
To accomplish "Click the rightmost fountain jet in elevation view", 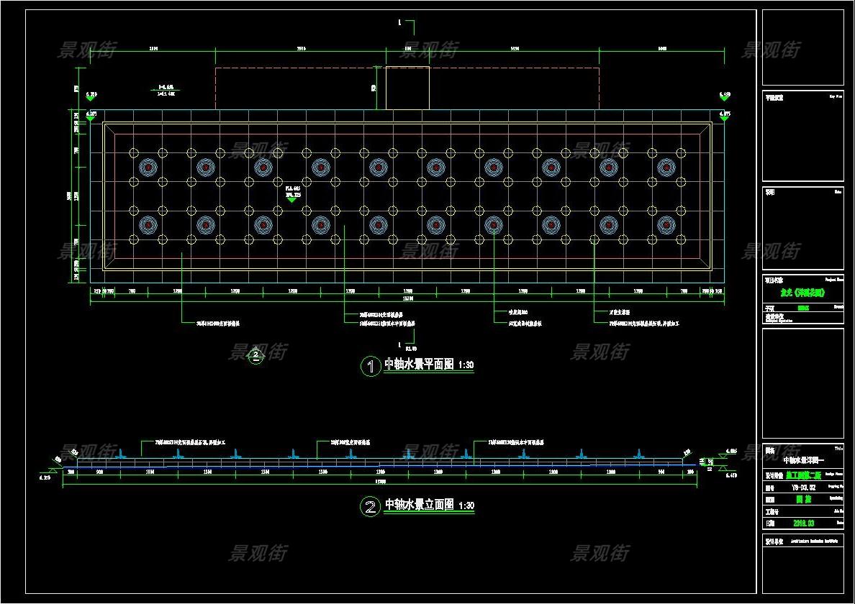I will [638, 454].
